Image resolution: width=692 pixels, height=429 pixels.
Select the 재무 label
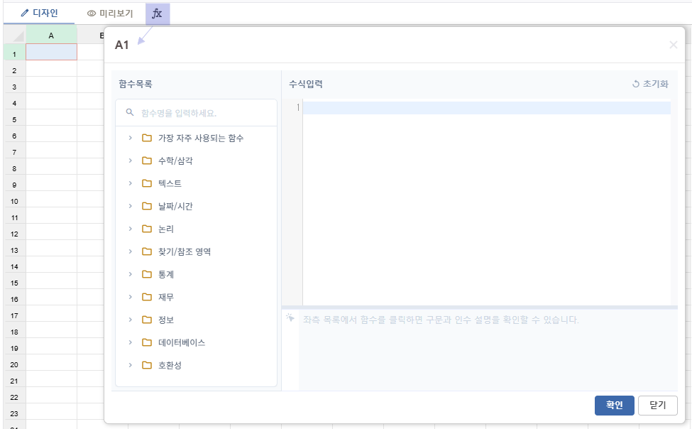[x=166, y=297]
